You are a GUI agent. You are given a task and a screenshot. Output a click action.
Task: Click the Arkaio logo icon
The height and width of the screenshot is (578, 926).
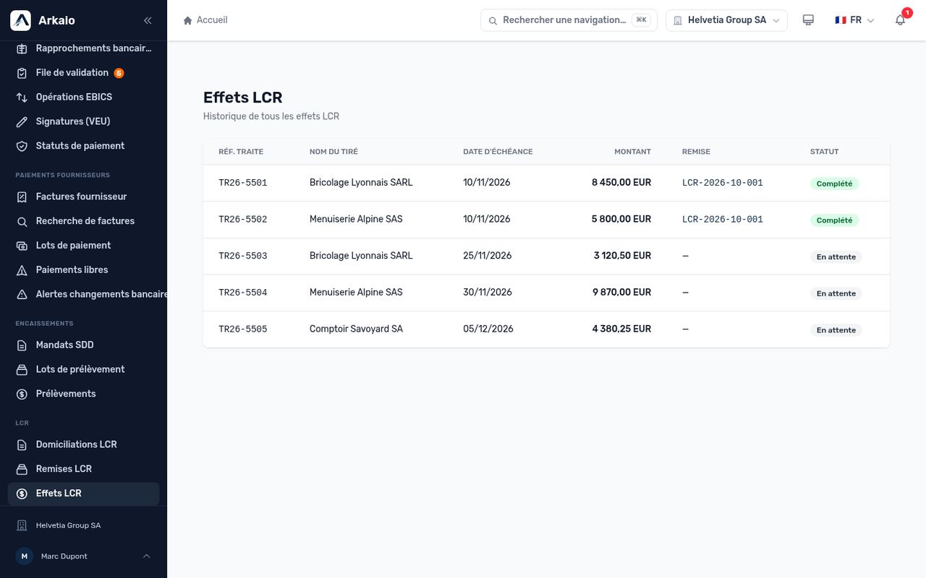20,20
